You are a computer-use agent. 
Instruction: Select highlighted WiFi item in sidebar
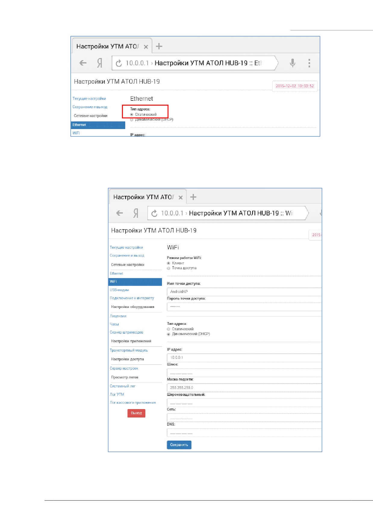135,282
